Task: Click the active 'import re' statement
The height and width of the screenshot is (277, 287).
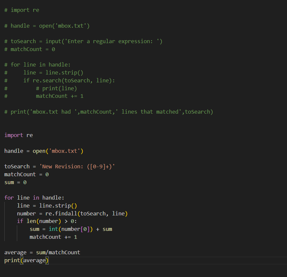Action: pyautogui.click(x=18, y=135)
